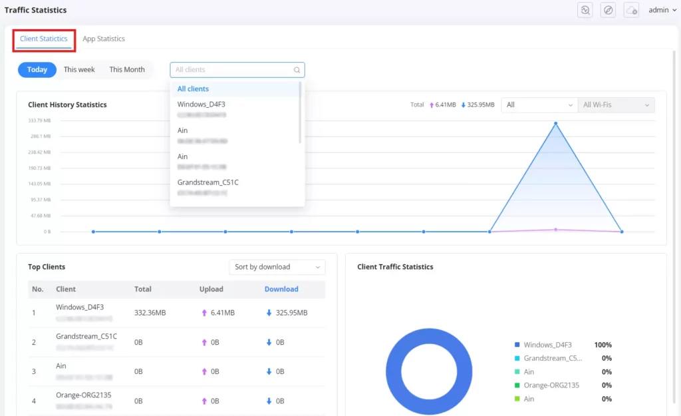Open the Sort by download dropdown
This screenshot has width=681, height=416.
pos(277,268)
